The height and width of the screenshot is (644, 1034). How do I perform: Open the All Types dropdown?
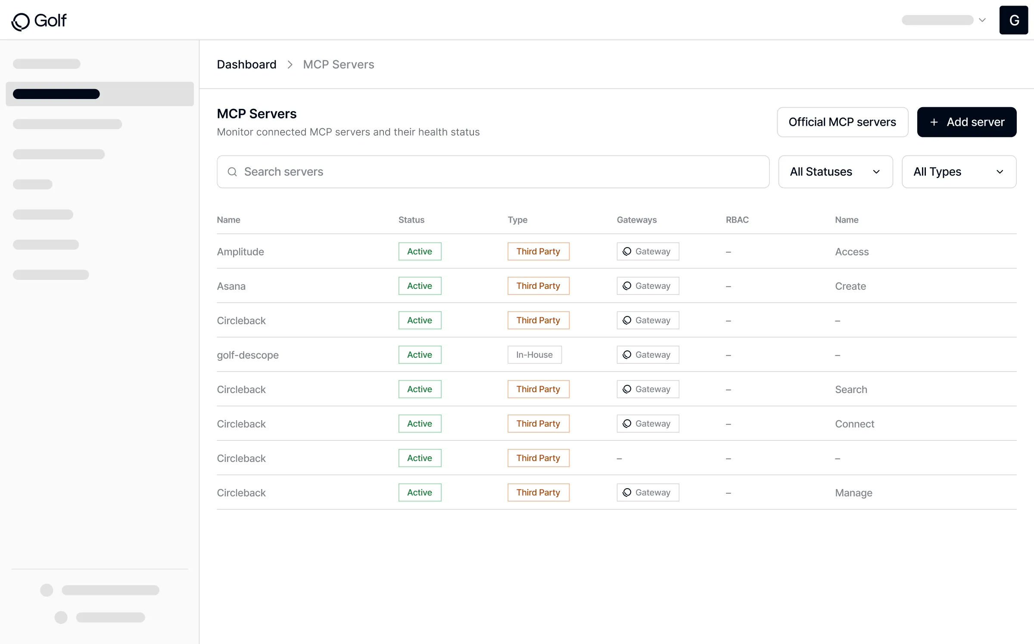(x=959, y=172)
